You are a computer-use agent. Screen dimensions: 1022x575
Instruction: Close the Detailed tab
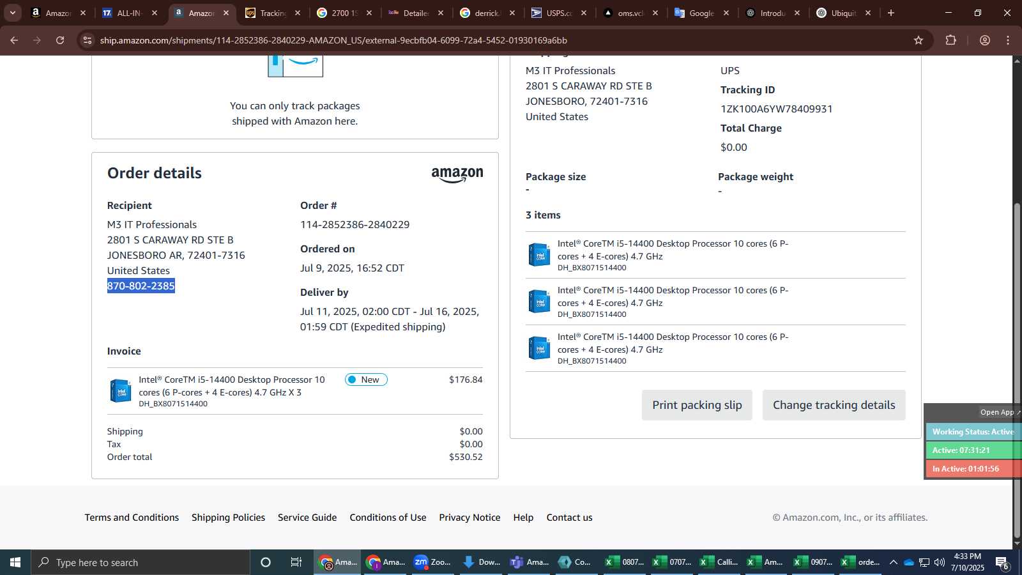441,13
